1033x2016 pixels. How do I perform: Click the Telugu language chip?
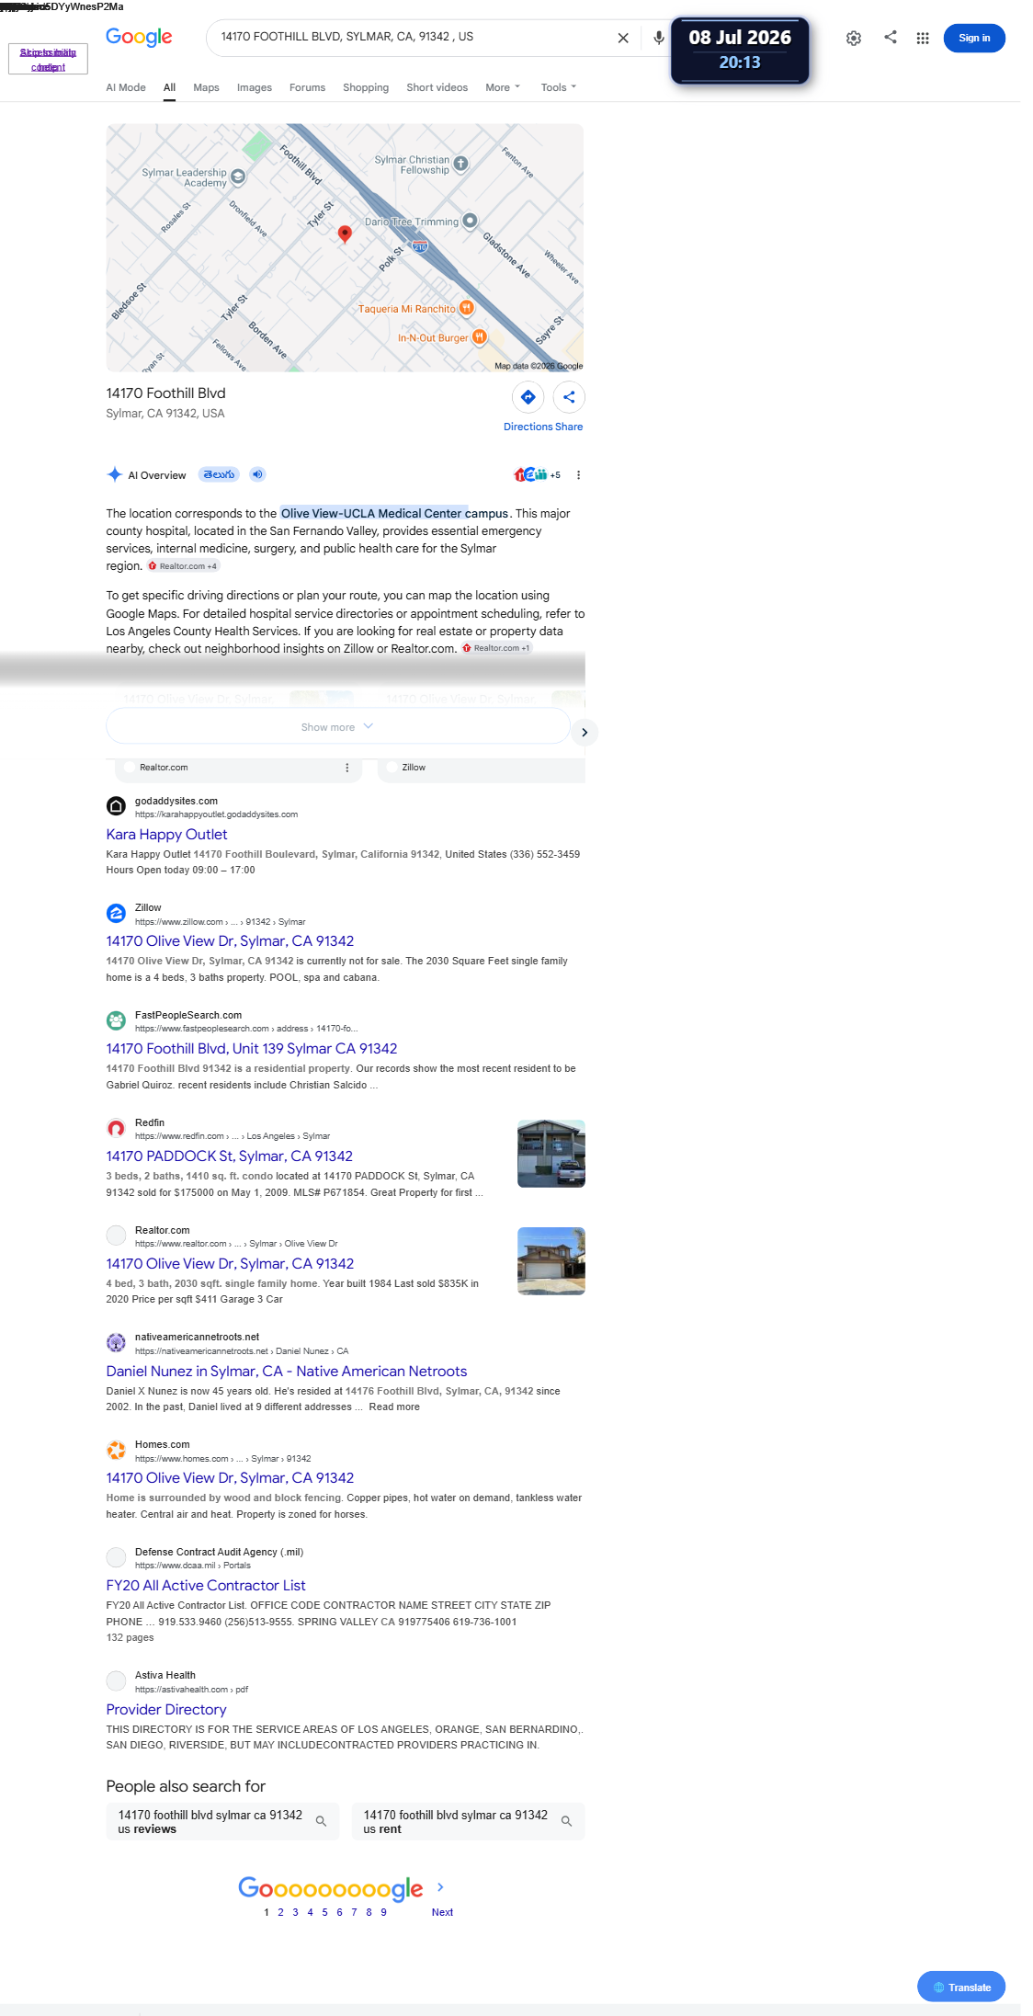pos(219,474)
